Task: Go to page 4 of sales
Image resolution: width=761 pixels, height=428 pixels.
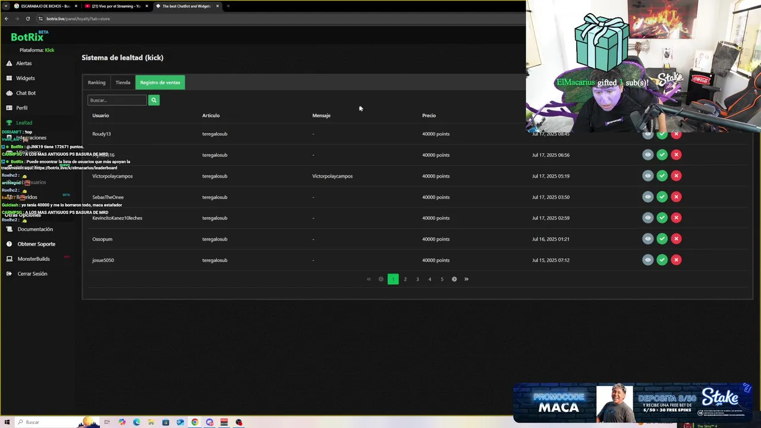Action: click(430, 279)
